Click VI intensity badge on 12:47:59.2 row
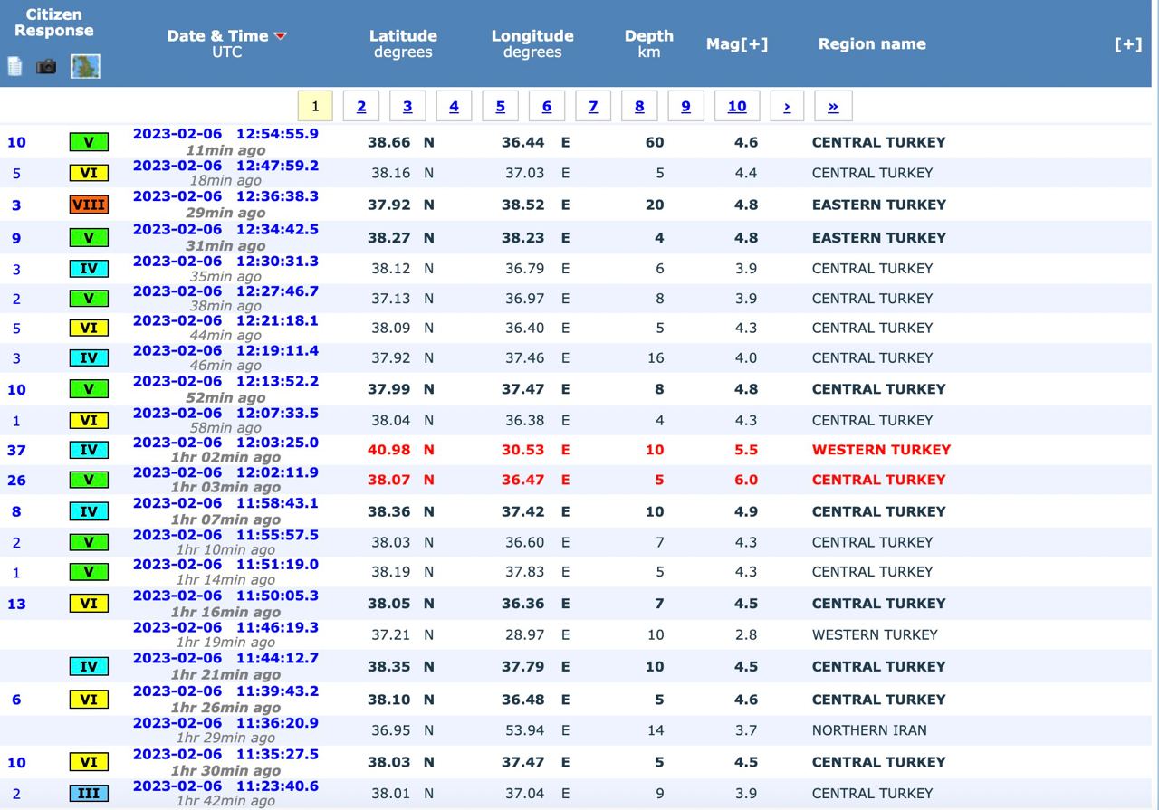1159x810 pixels. pos(89,173)
